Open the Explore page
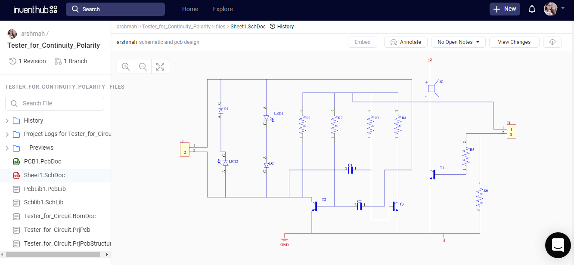Screen dimensions: 574x265 click(223, 9)
